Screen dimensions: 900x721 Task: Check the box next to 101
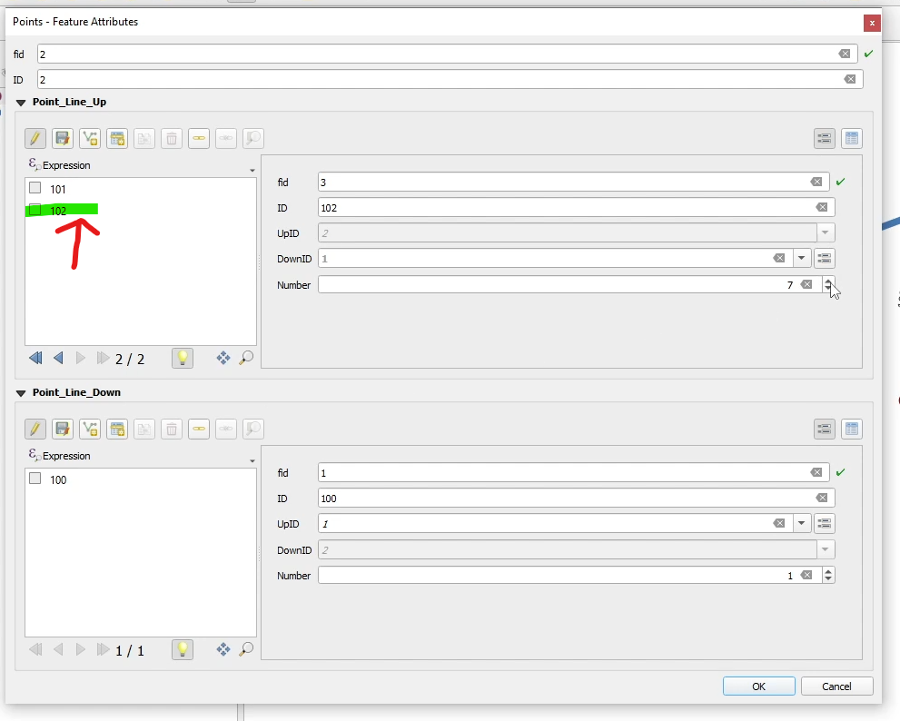tap(35, 188)
